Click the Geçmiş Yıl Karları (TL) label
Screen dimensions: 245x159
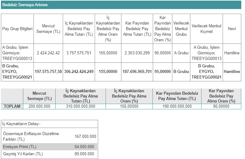23,154
